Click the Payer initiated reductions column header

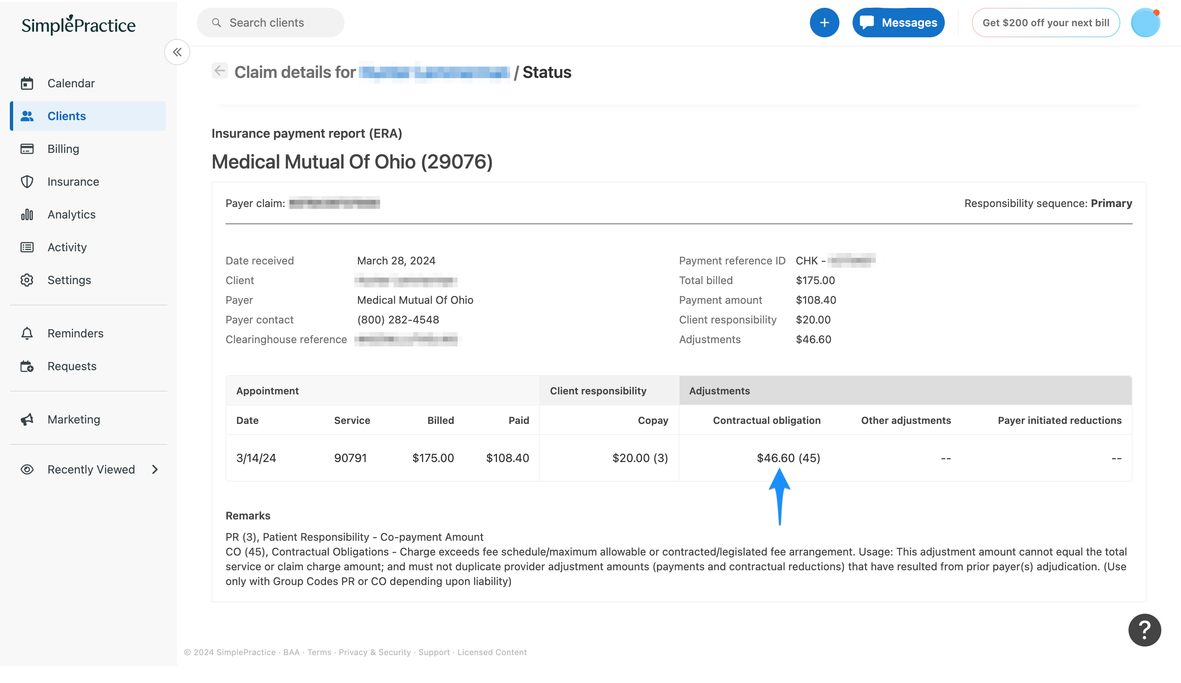coord(1060,421)
